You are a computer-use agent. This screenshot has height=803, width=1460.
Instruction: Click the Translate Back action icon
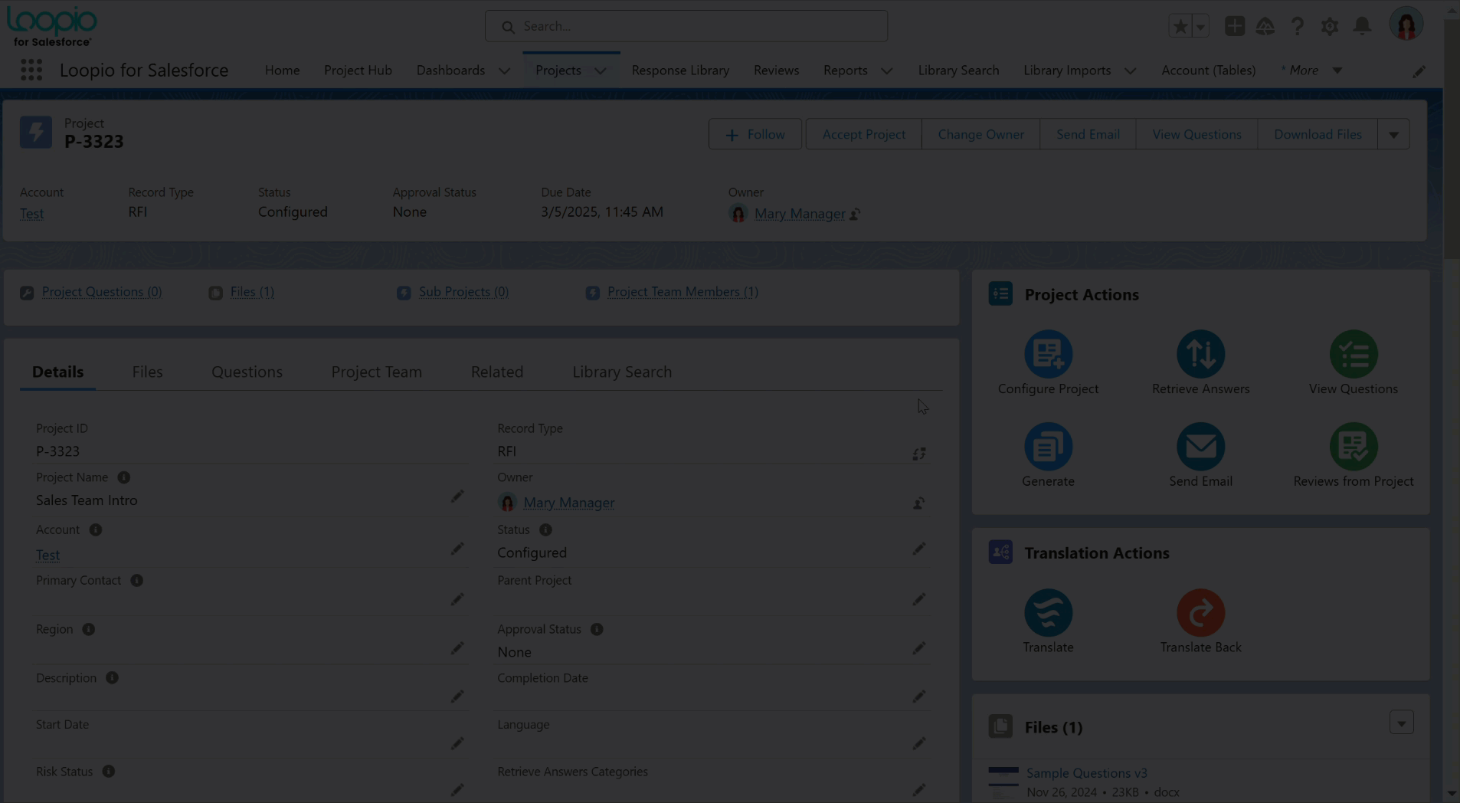(1200, 613)
